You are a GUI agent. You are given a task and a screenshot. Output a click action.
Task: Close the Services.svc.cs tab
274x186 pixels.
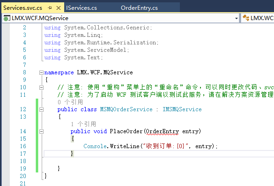[x=59, y=8]
